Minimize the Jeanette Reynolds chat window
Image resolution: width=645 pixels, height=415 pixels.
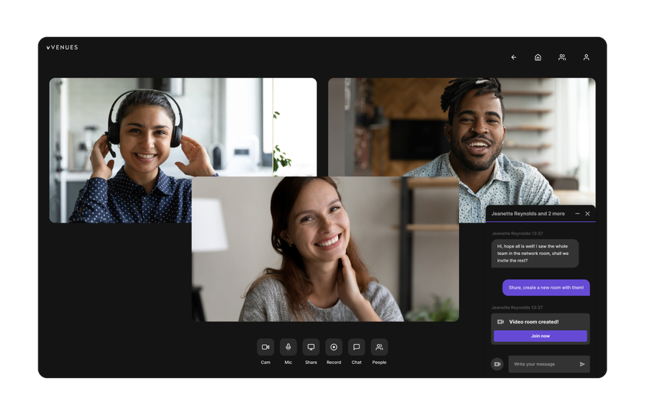click(577, 214)
